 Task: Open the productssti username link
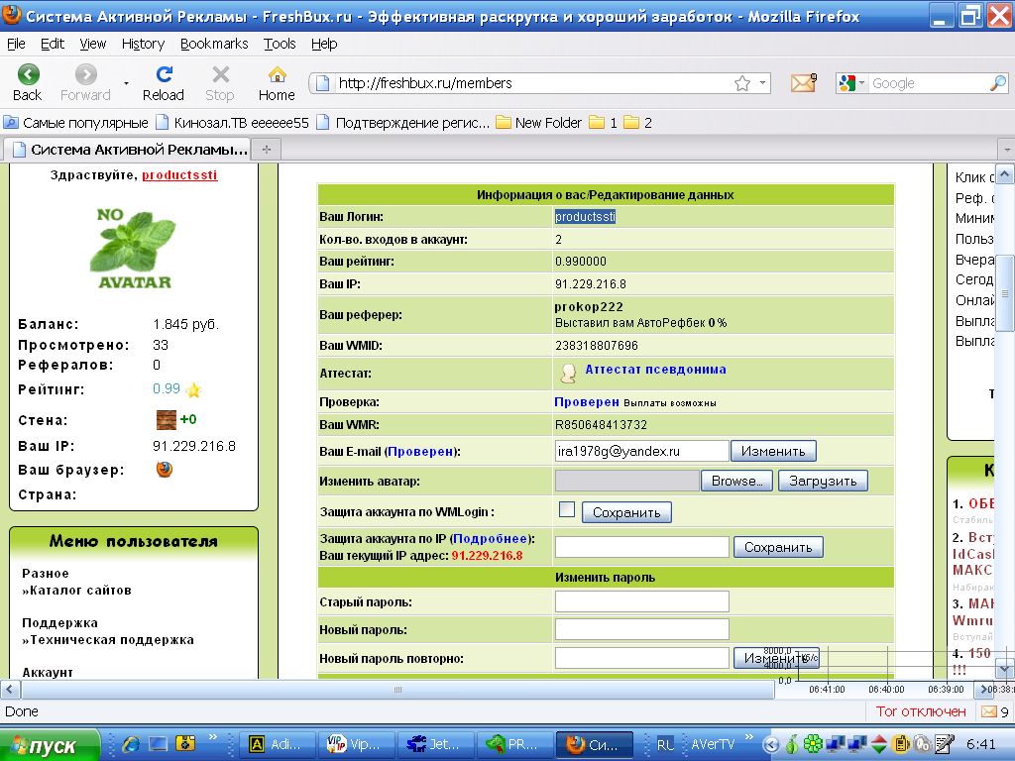pyautogui.click(x=179, y=174)
